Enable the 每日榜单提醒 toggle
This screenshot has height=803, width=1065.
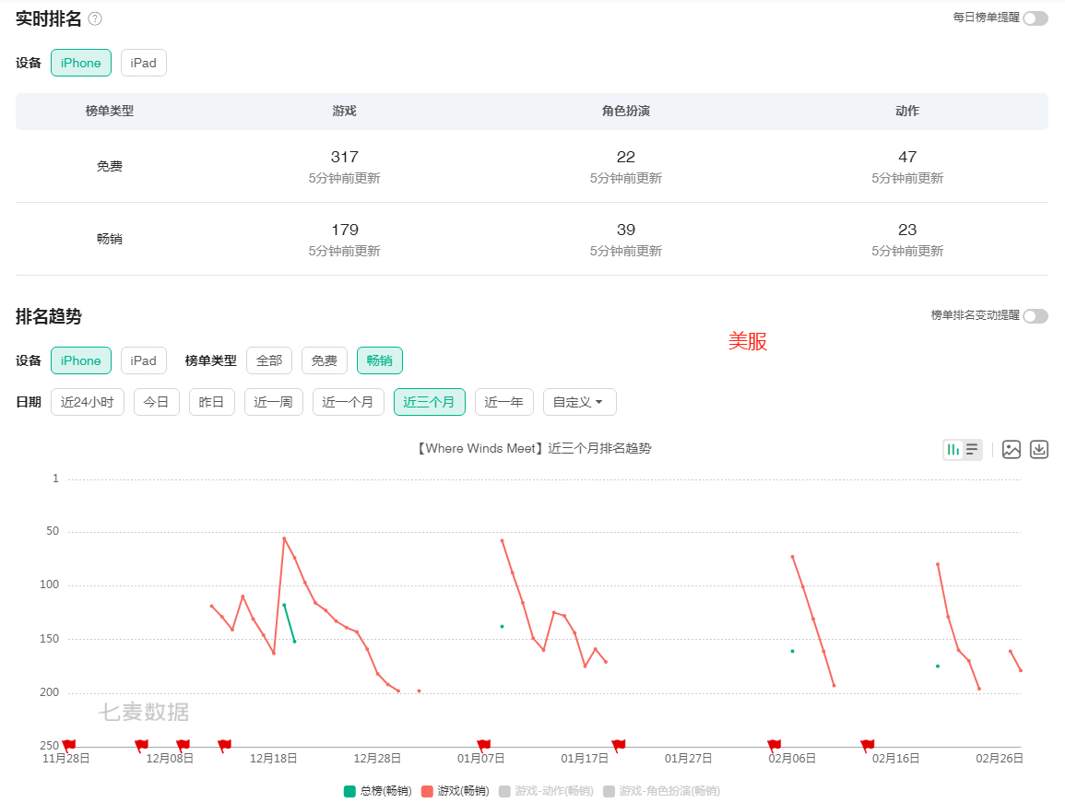[x=1035, y=18]
